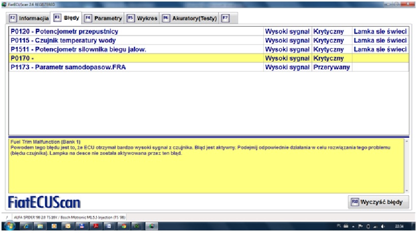
Task: Click Fuel Trim Malfunction description text
Action: tap(45, 142)
